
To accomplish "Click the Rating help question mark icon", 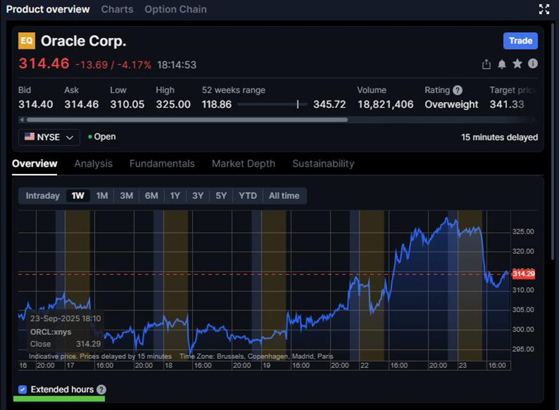I will [x=458, y=90].
